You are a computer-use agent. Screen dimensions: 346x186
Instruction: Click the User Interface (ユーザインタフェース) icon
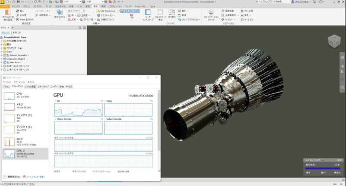coord(148,12)
